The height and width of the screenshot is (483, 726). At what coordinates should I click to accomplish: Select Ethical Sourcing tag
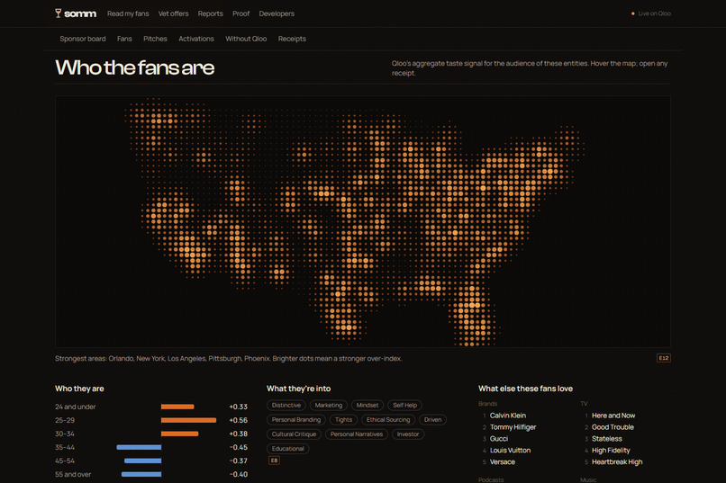(x=388, y=420)
